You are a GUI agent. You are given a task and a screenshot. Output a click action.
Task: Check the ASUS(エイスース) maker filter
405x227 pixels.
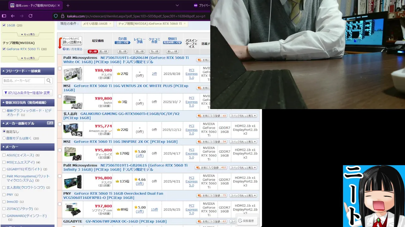coord(4,155)
